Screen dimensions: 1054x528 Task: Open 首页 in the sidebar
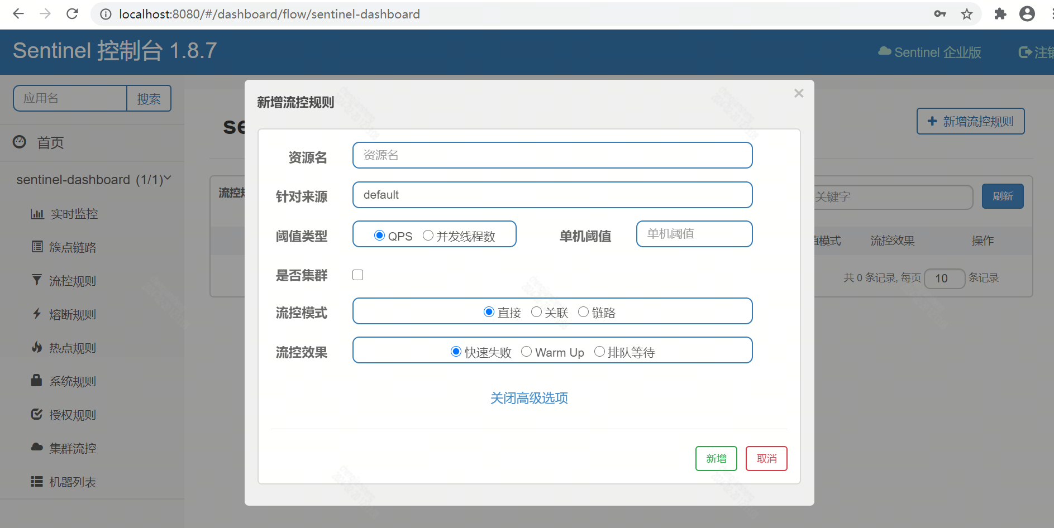coord(50,143)
